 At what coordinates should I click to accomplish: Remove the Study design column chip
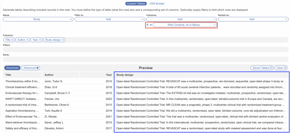point(63,40)
